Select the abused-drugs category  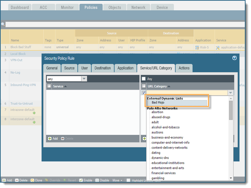161,117
